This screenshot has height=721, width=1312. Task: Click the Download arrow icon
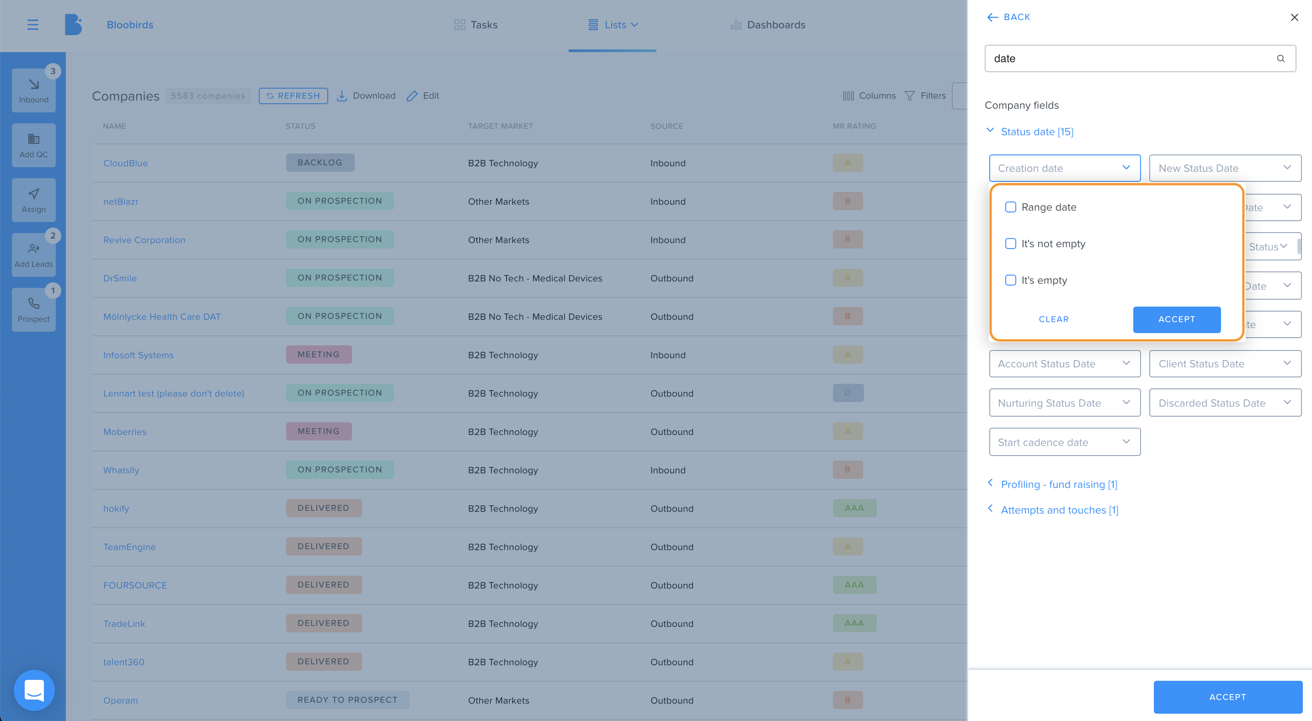(342, 96)
